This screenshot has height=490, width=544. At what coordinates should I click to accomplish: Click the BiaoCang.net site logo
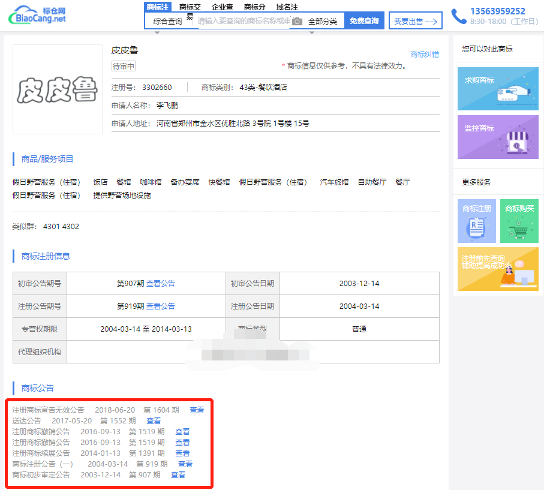pos(37,16)
